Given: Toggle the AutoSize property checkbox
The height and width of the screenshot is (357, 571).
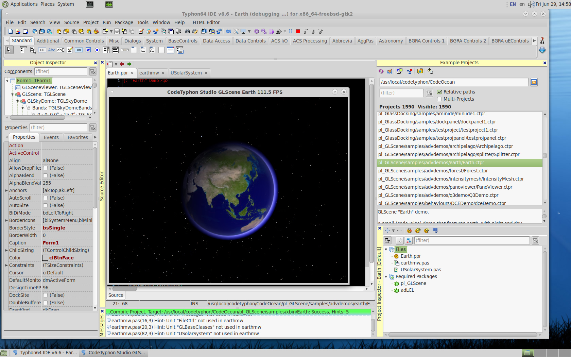Looking at the screenshot, I should (45, 205).
